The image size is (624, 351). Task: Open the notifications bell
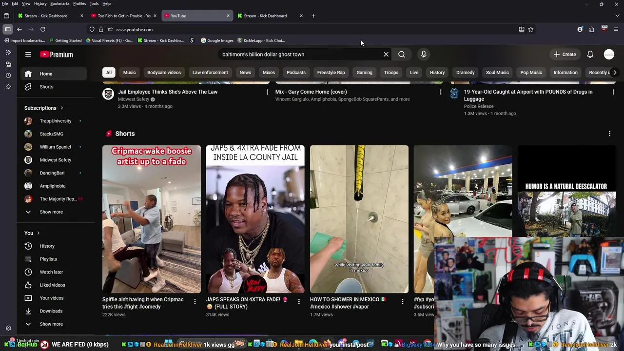click(x=590, y=54)
